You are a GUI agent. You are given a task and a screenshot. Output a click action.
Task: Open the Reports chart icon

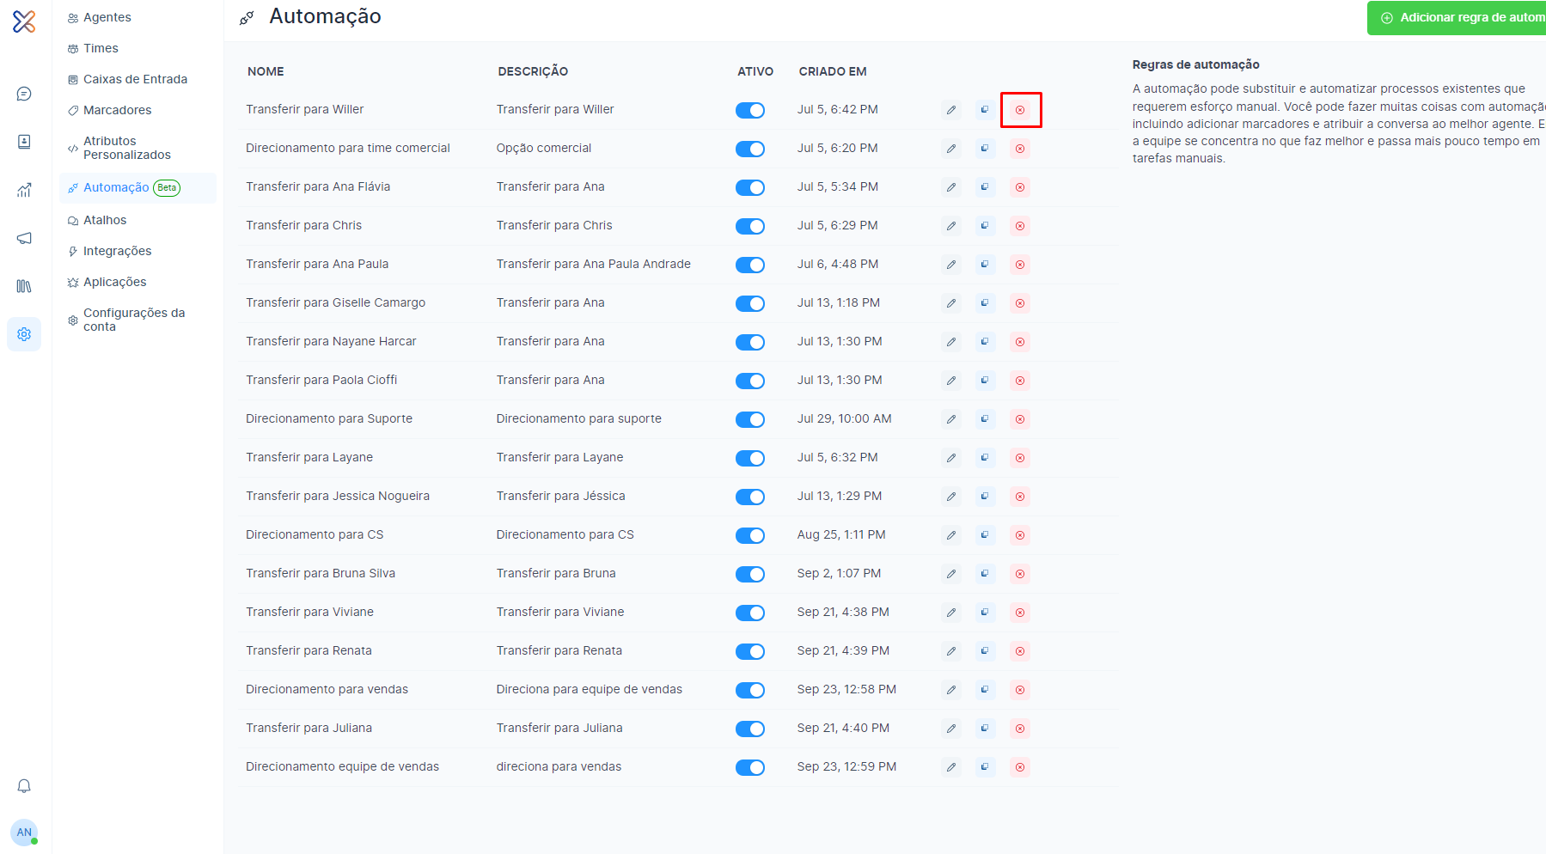(x=24, y=190)
